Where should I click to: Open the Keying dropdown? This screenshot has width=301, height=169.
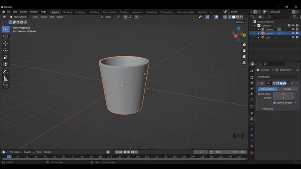(x=29, y=152)
